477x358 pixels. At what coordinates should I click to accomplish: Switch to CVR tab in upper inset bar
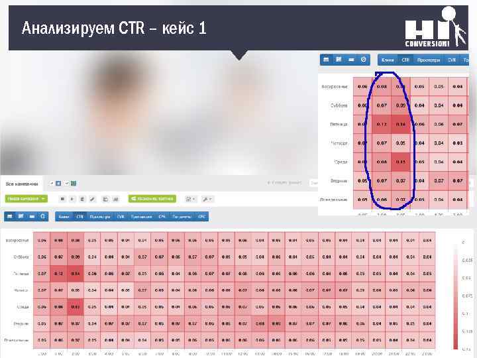point(452,60)
